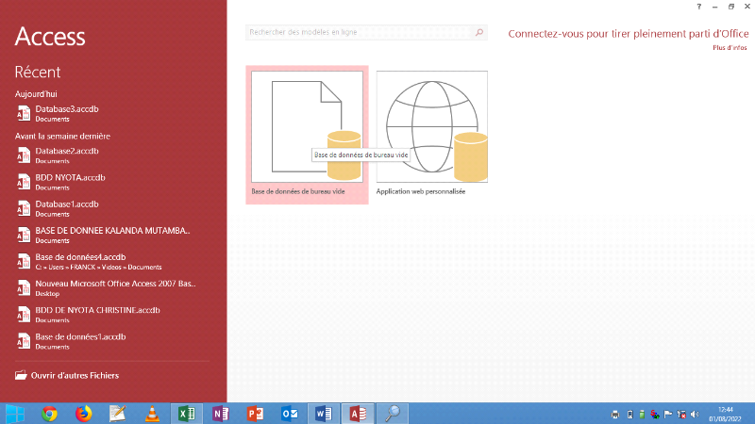Image resolution: width=755 pixels, height=424 pixels.
Task: Click the Firefox taskbar icon
Action: tap(84, 413)
